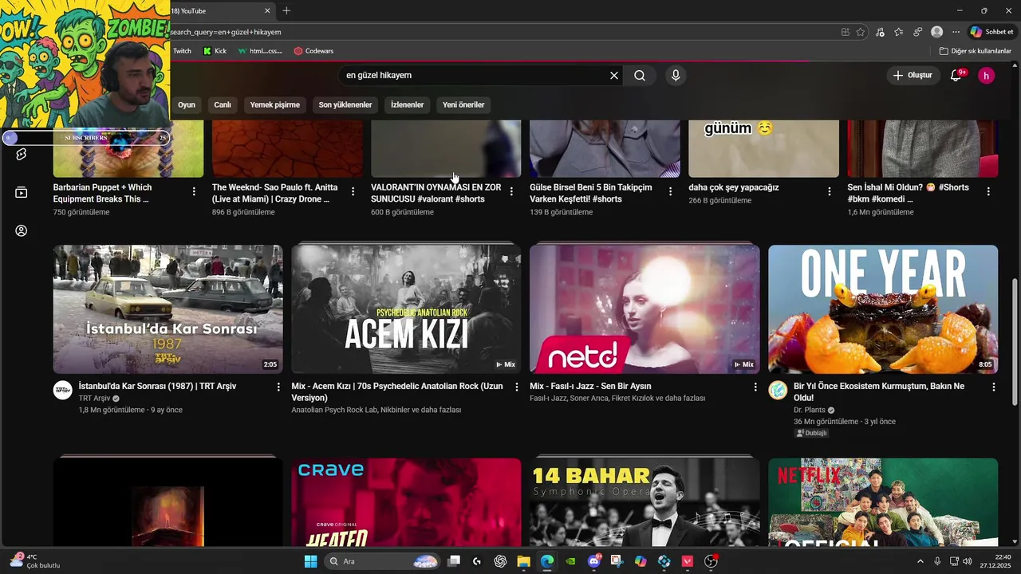Open Shorts from the left sidebar
The image size is (1021, 574).
[x=22, y=154]
